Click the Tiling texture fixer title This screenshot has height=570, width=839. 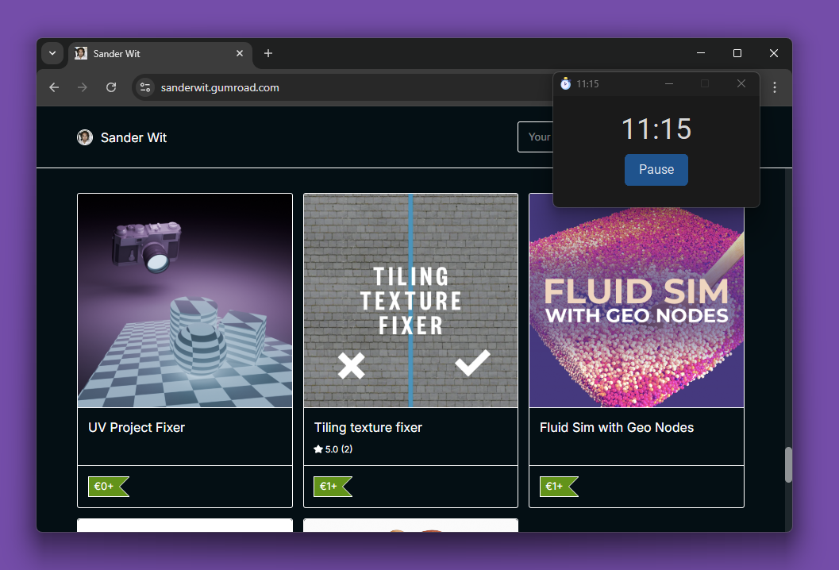pos(368,428)
